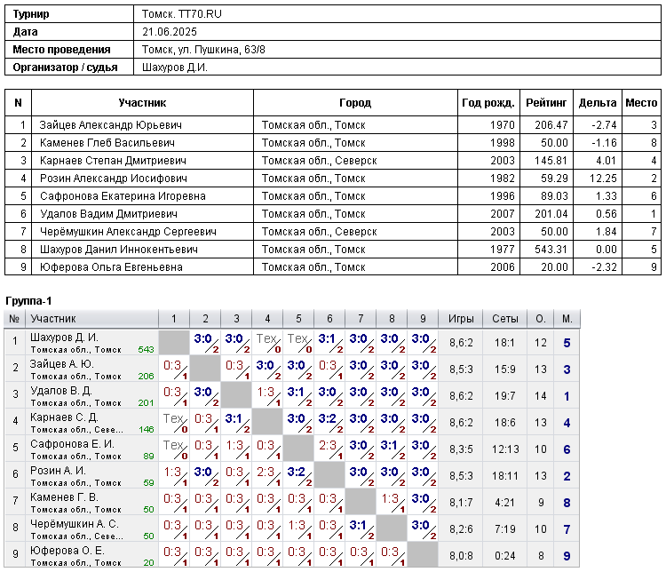The height and width of the screenshot is (572, 666).
Task: Click 'Каменев Г. В.' in the group table
Action: (x=64, y=497)
